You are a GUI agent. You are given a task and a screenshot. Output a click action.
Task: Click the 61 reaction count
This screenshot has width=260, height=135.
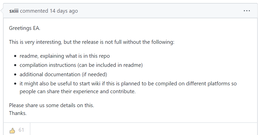point(21,130)
